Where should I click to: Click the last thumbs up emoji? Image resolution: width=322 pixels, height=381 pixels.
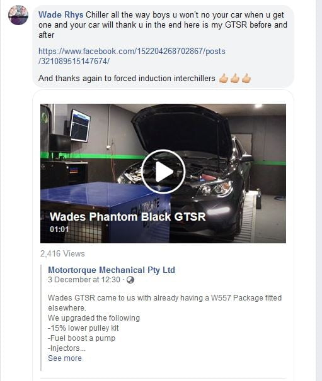[246, 78]
